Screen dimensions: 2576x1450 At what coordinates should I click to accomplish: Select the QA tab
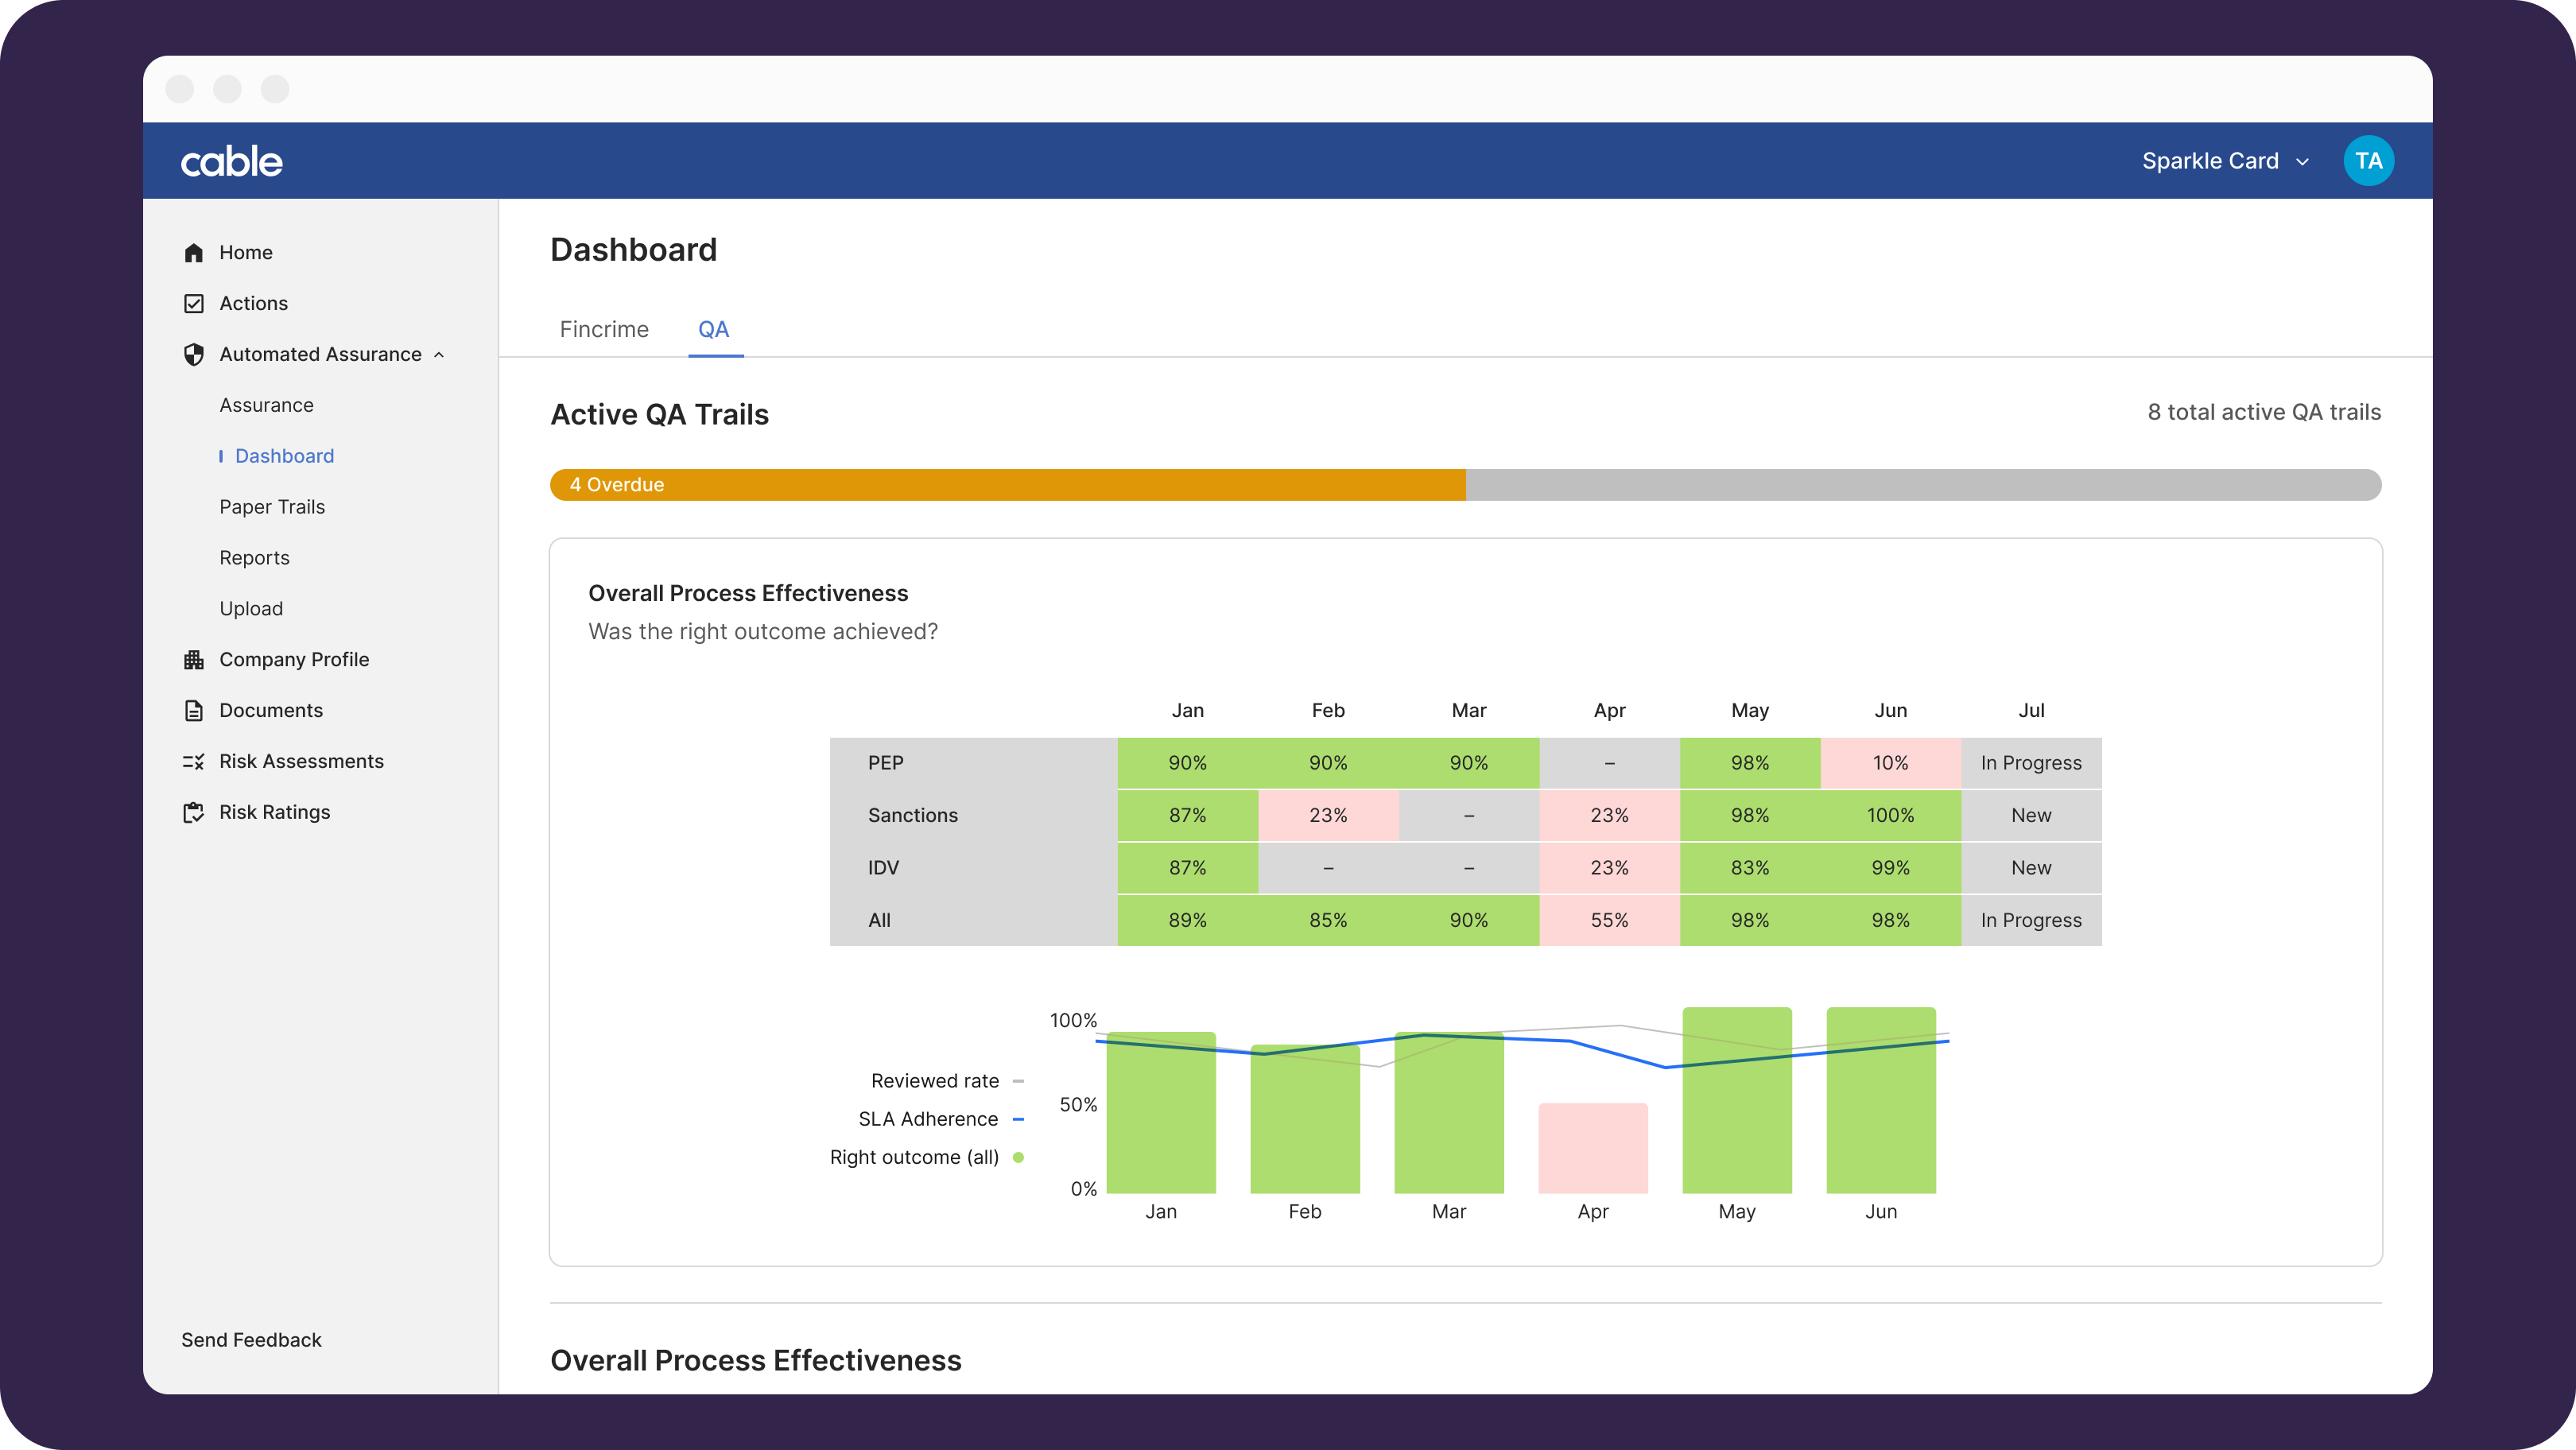coord(713,329)
